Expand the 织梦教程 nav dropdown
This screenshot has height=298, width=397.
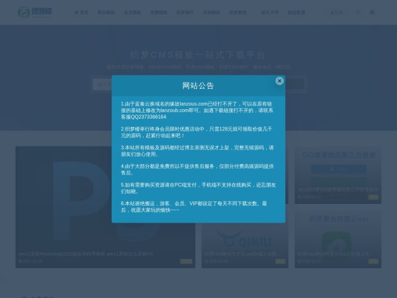coord(240,13)
